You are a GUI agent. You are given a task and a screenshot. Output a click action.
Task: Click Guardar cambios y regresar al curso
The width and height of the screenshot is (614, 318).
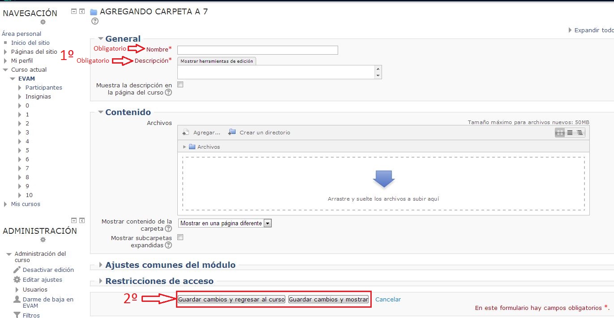click(231, 299)
